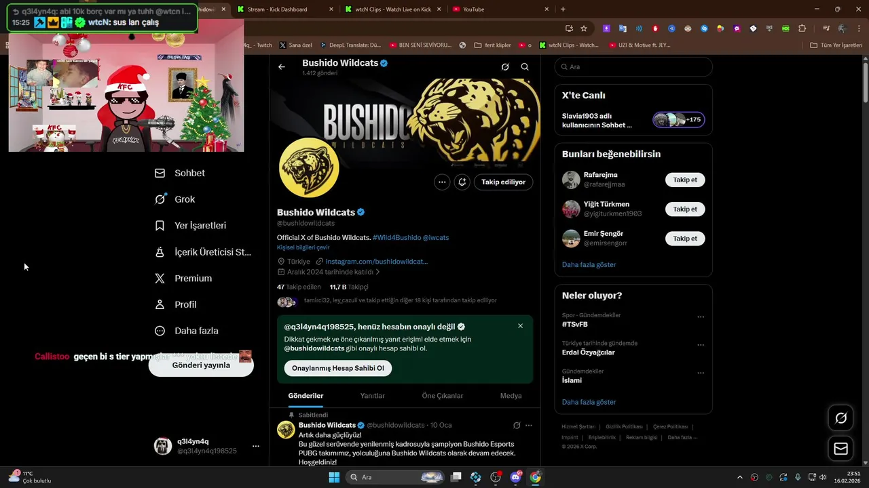Viewport: 869px width, 488px height.
Task: Switch to the Gönderiler tab
Action: click(306, 396)
